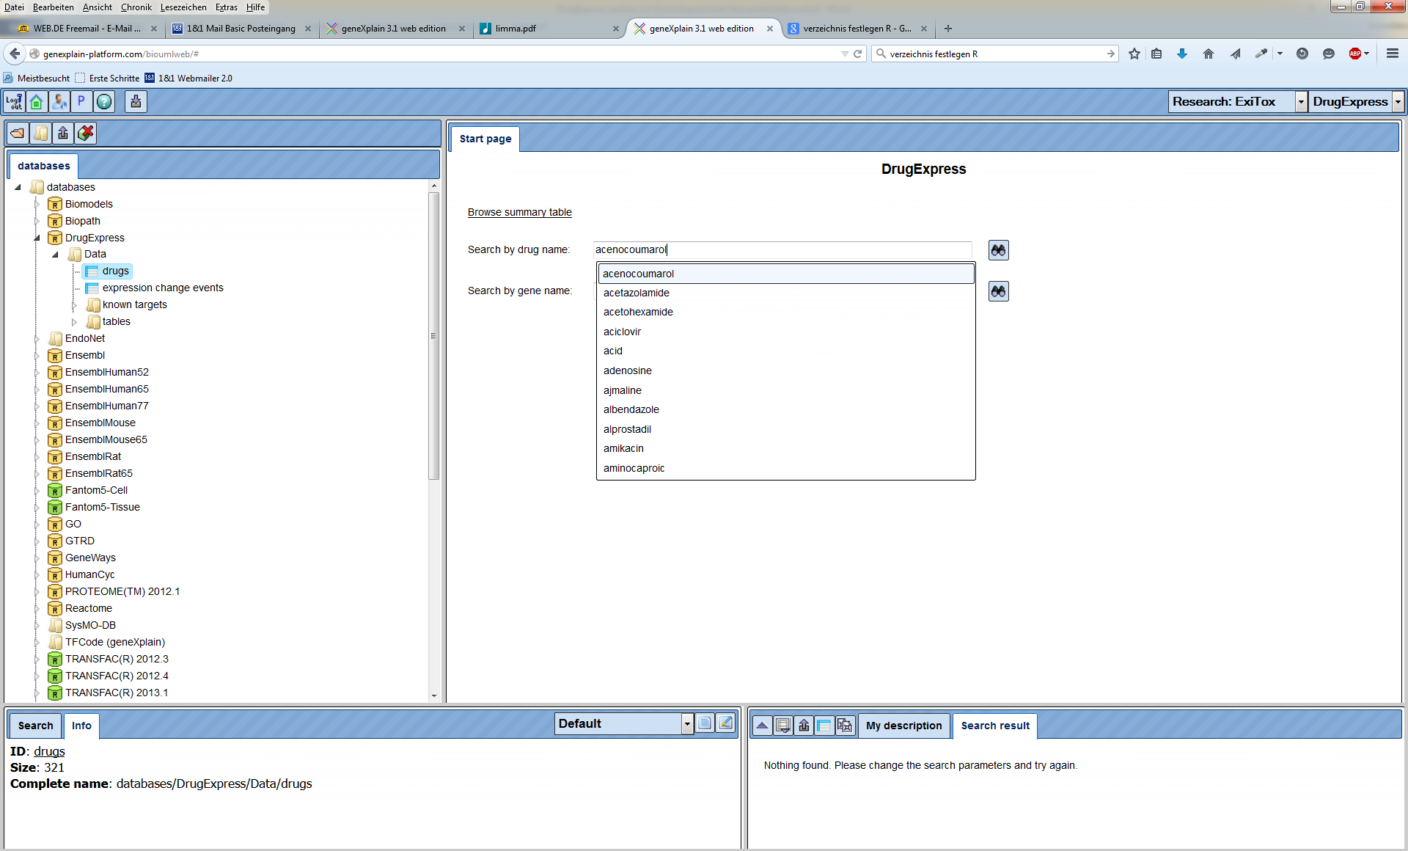
Task: Click the open folder icon above the databases tree
Action: click(x=18, y=134)
